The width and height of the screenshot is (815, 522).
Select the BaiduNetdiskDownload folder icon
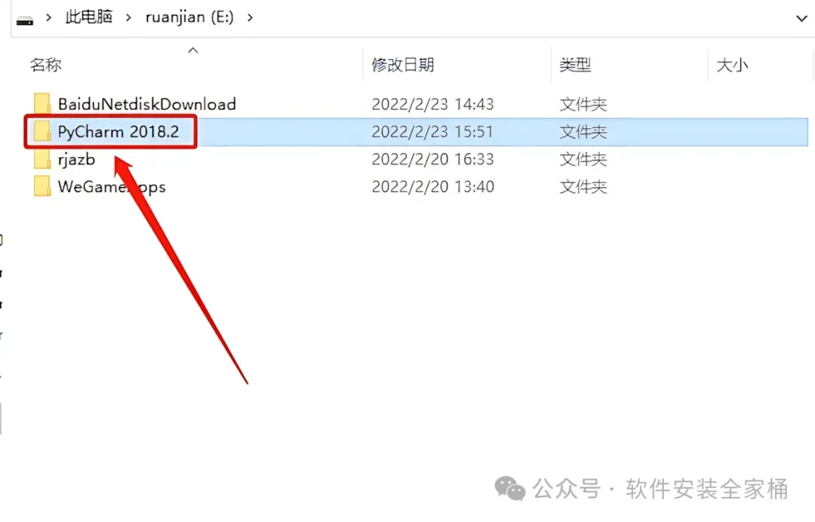click(x=42, y=103)
